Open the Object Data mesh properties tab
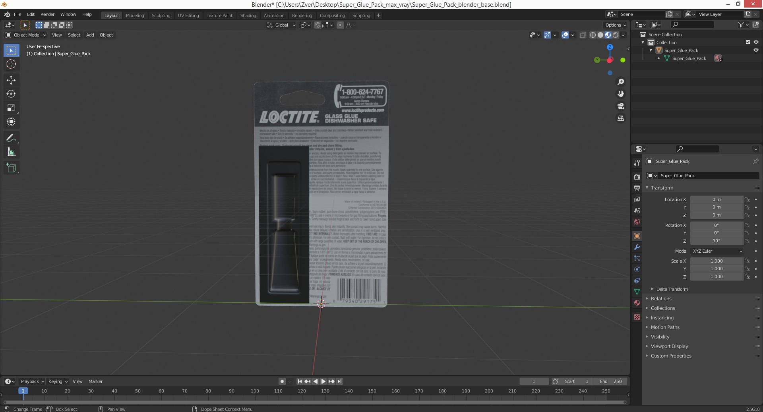The image size is (763, 412). (637, 292)
